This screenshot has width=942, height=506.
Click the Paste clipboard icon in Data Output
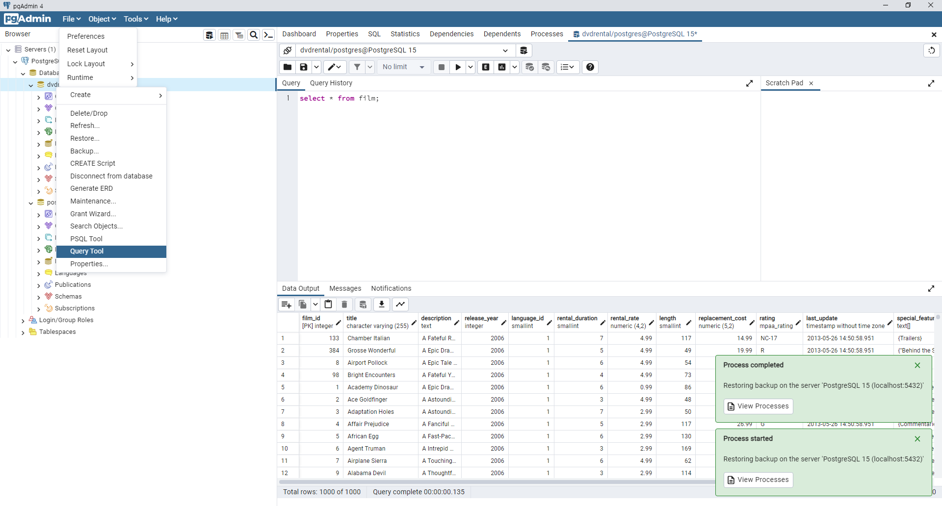click(x=328, y=304)
